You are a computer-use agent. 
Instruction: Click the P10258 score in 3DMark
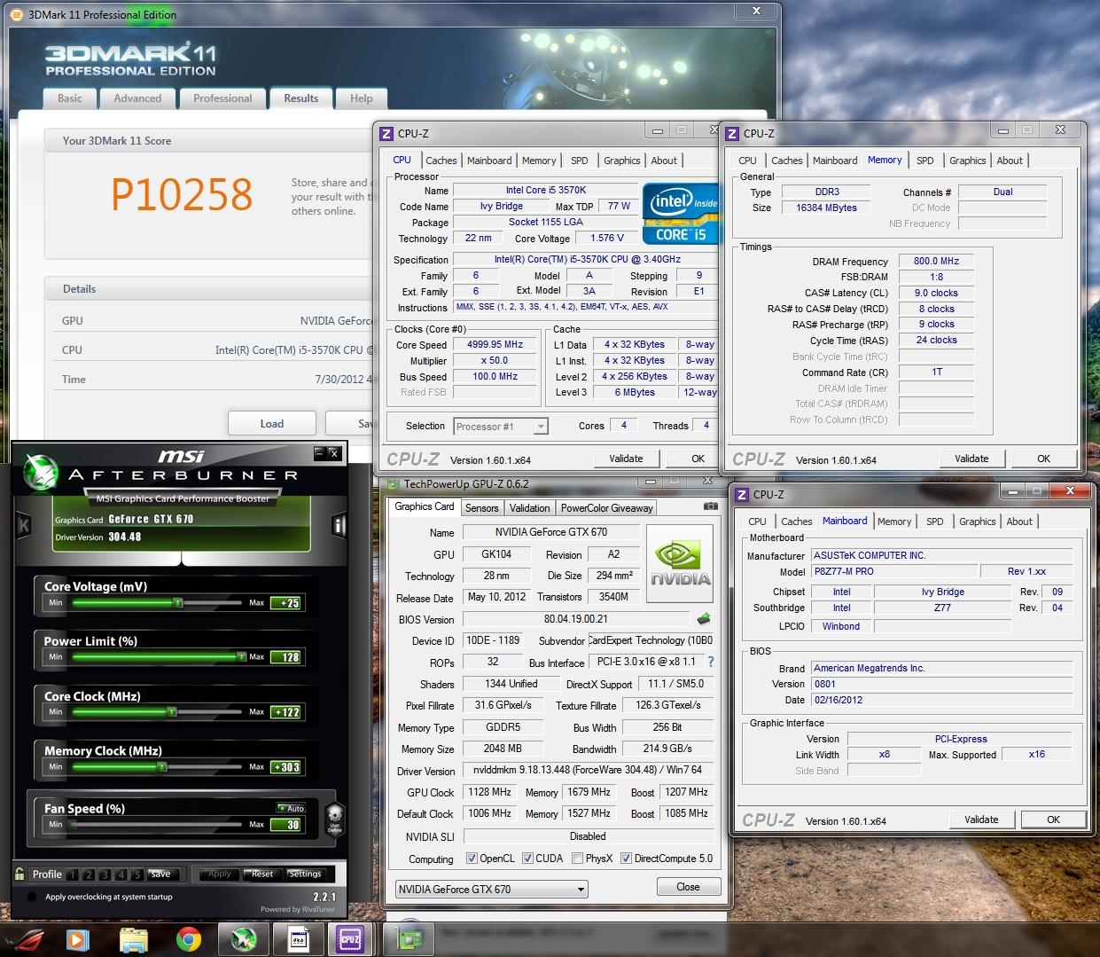click(182, 194)
